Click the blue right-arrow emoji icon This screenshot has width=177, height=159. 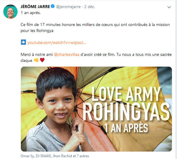[x=23, y=42]
